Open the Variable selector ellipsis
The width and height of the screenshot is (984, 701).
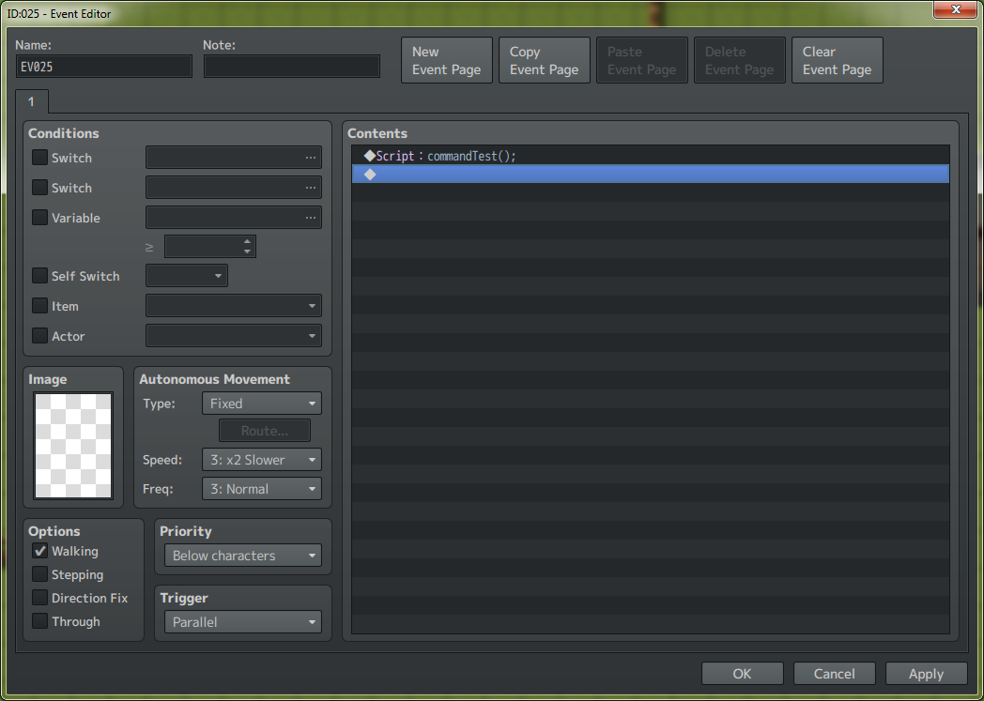coord(311,218)
